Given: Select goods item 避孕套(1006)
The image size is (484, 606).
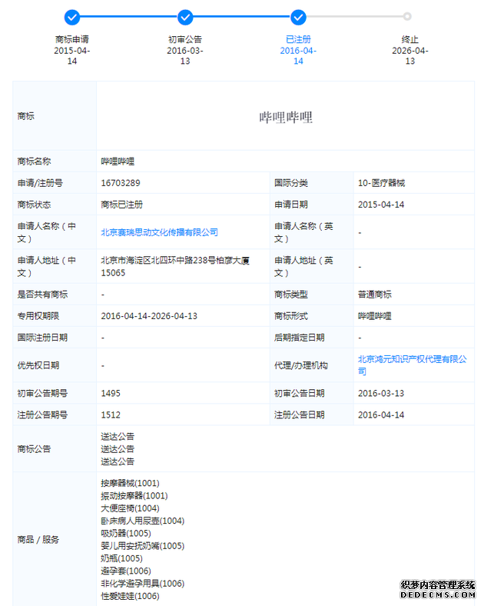Looking at the screenshot, I should pyautogui.click(x=126, y=571).
